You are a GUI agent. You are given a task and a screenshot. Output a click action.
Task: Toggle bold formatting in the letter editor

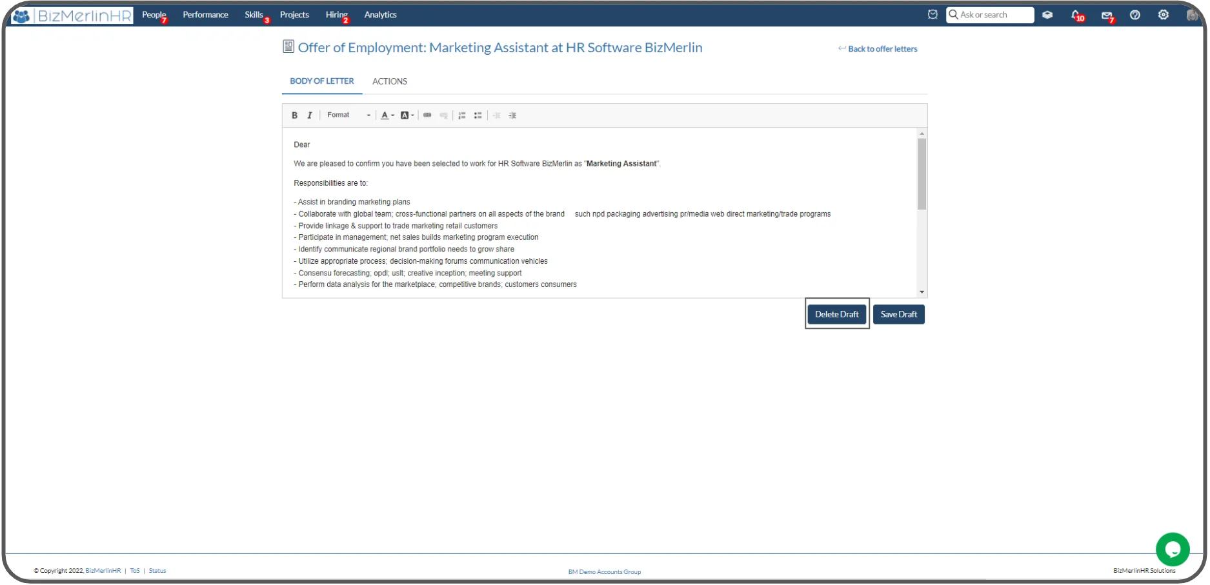tap(294, 115)
